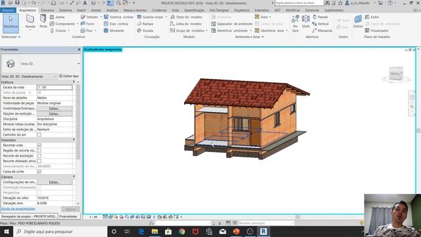Viewport: 421px width, 237px height.
Task: Activate the Telhado roof tool
Action: 89,17
